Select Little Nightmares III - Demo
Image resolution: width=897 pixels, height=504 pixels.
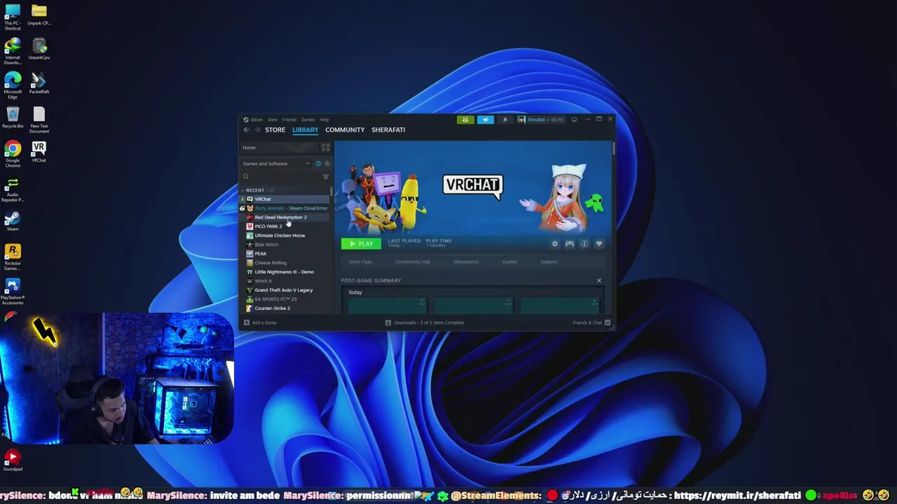coord(284,272)
